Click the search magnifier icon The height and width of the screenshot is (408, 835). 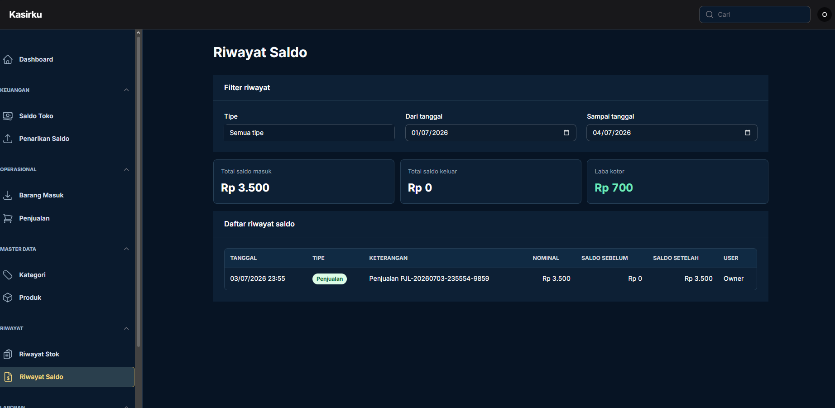pos(710,14)
